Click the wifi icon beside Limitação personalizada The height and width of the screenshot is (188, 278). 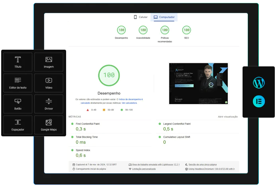(x=130, y=169)
